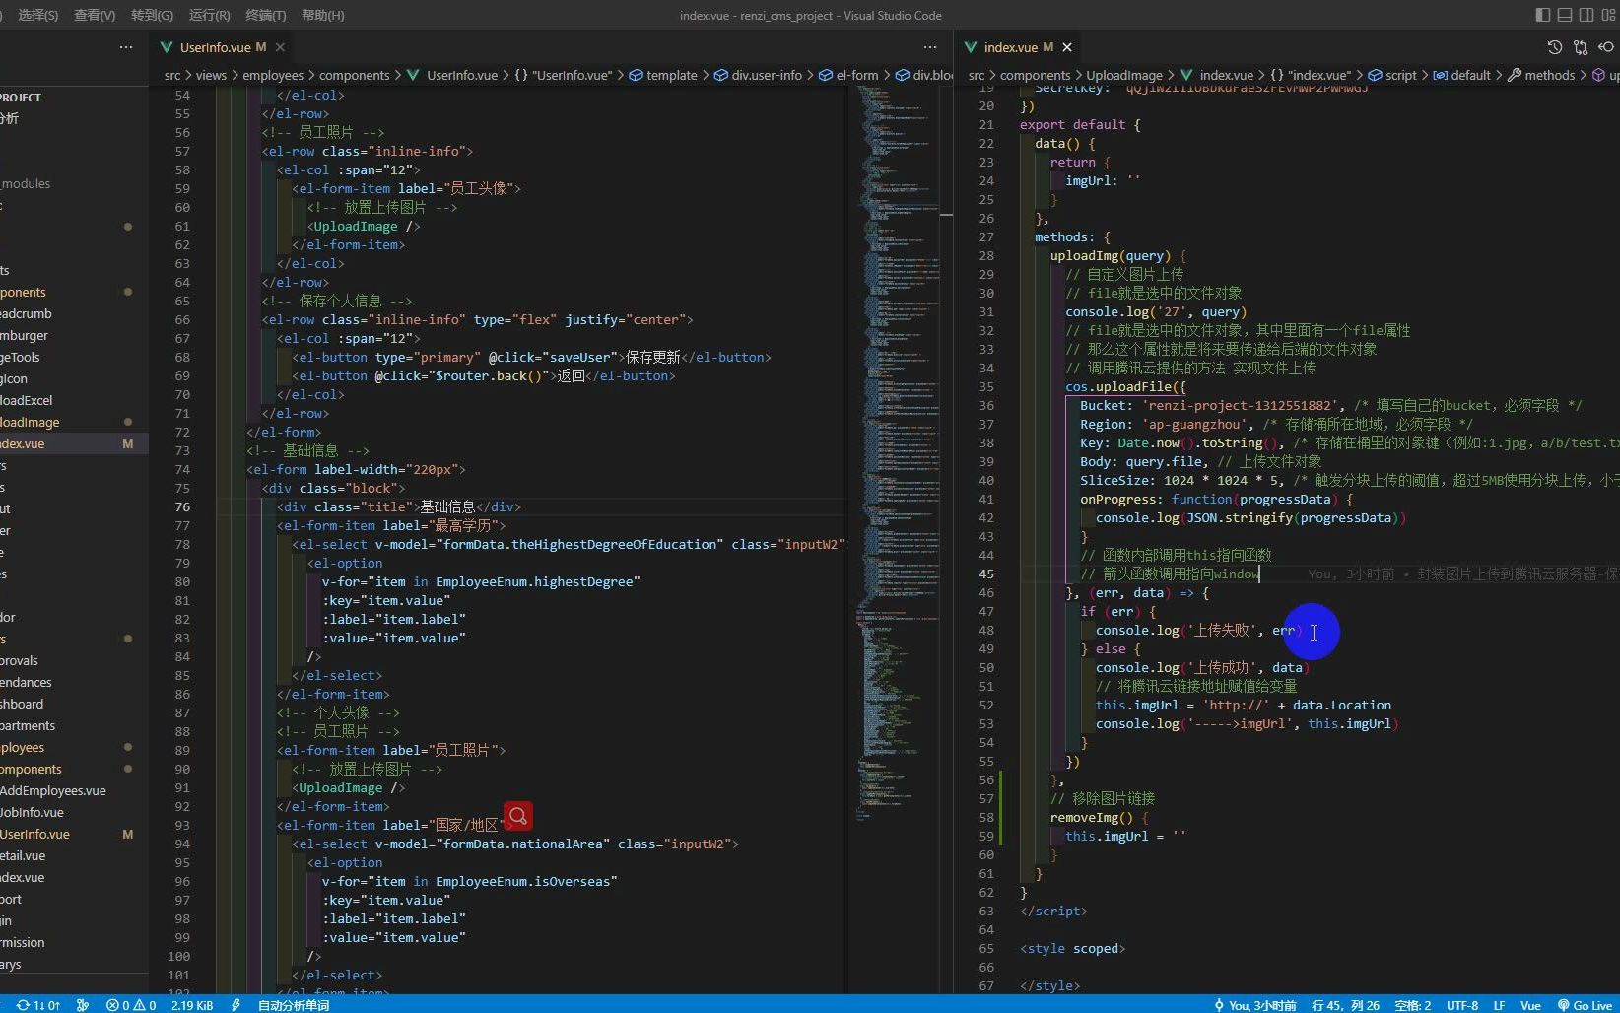The height and width of the screenshot is (1013, 1620).
Task: Click 'employees' breadcrumb folder
Action: 273,75
